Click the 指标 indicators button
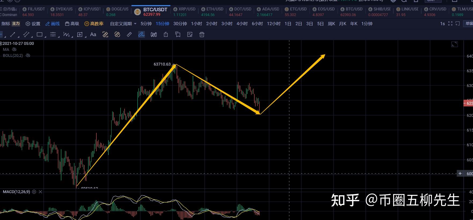Image resolution: width=473 pixels, height=220 pixels. (5, 24)
